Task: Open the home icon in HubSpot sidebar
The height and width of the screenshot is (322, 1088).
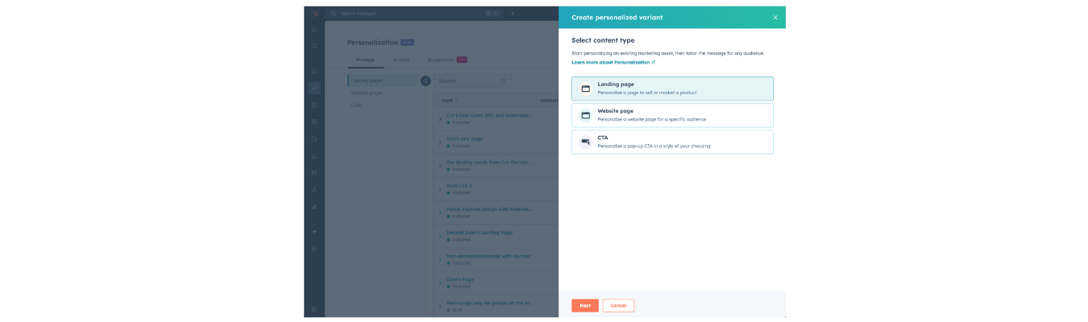Action: coord(314,29)
